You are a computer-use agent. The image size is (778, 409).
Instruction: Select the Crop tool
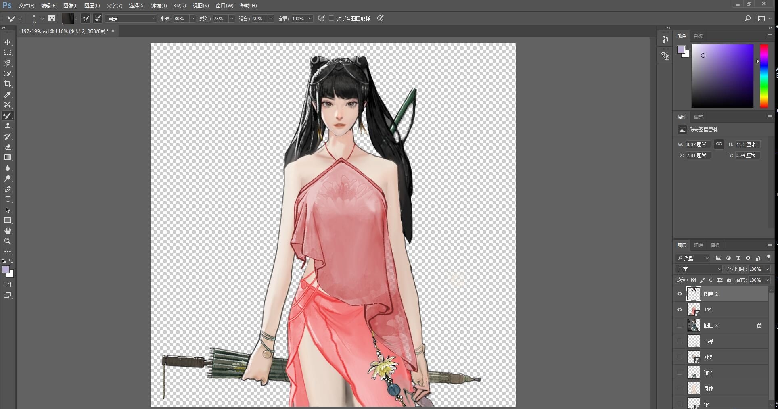pyautogui.click(x=8, y=84)
